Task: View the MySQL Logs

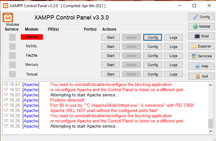Action: coord(173,47)
